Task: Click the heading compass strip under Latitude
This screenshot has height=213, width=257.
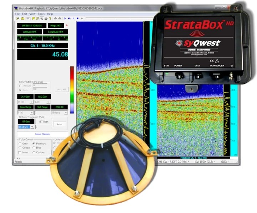Action: pos(42,38)
